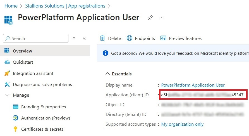Collapse the sidebar with double chevron
Viewport: 249px width, 136px height.
84,38
